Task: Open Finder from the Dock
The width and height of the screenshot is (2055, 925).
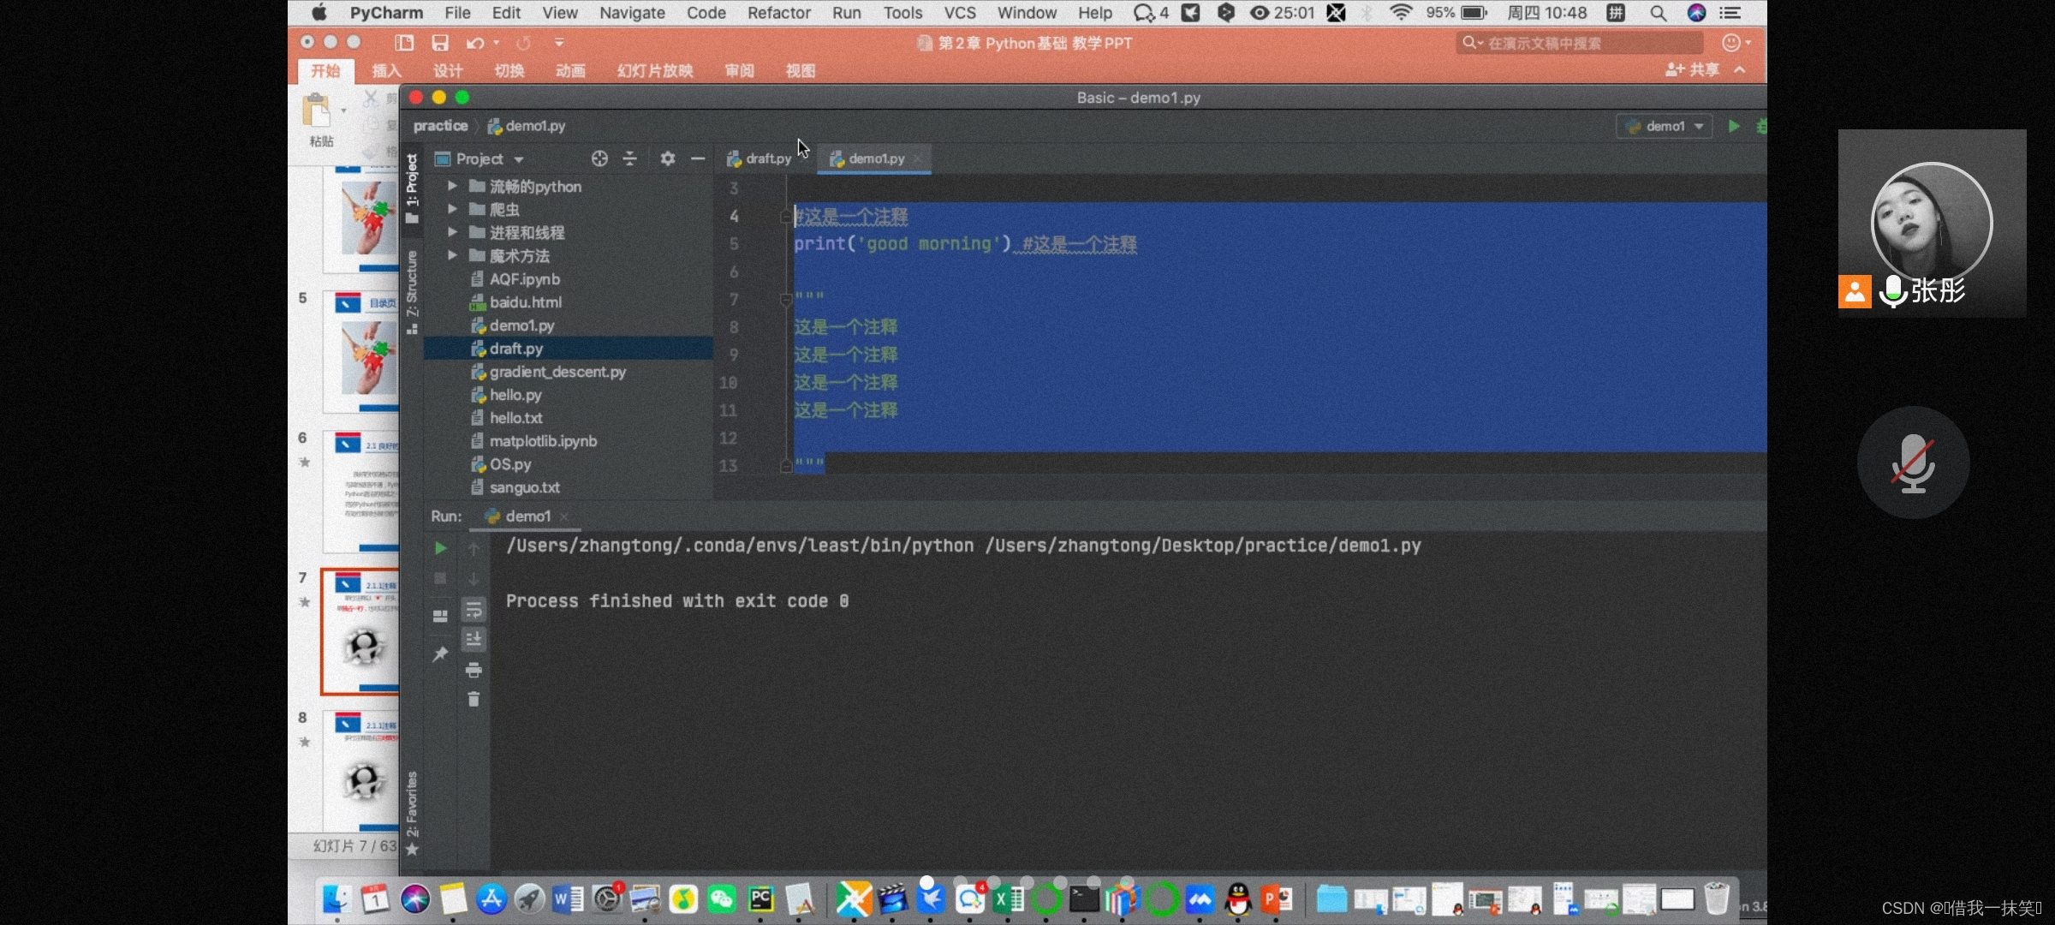Action: coord(337,899)
